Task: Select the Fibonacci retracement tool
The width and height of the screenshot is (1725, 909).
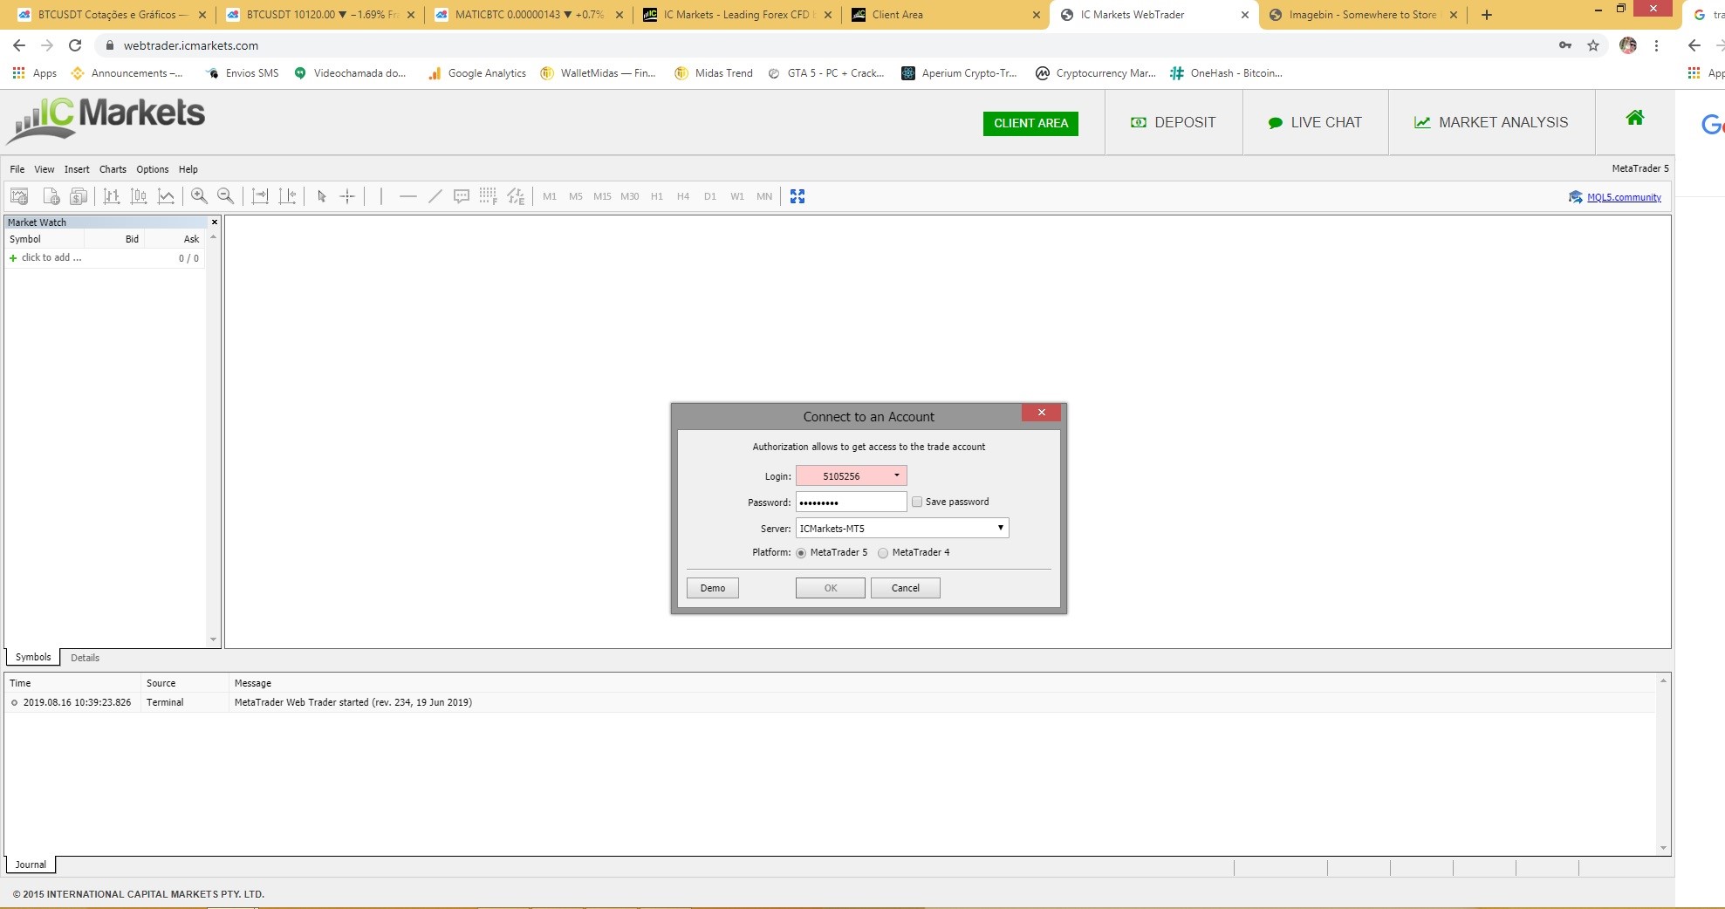Action: pos(488,196)
